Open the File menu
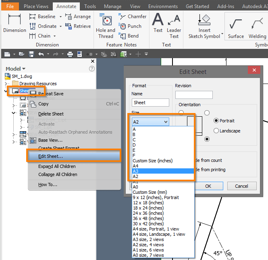Screen dimensions: 268x260 point(10,6)
